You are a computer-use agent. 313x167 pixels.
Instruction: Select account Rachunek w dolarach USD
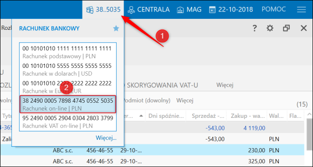tap(68, 70)
